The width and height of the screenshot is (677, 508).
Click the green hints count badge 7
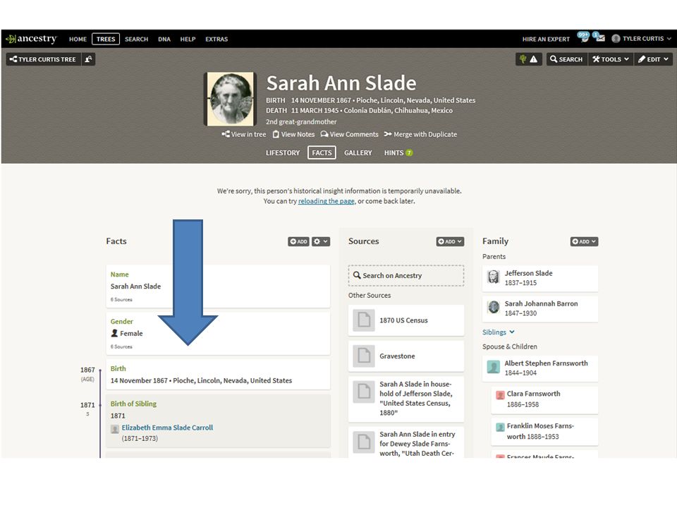[409, 153]
